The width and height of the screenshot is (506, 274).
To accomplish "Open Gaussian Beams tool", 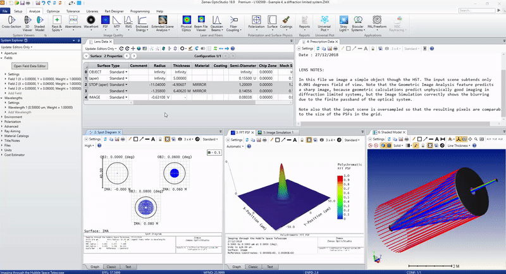I will 216,23.
